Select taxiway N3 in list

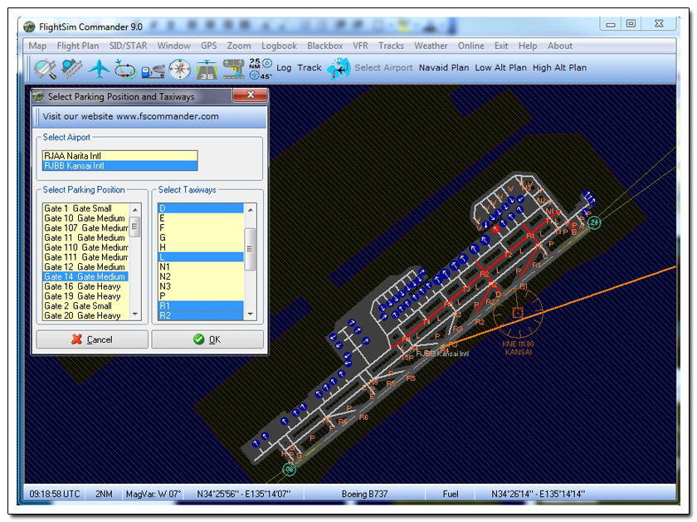pos(201,286)
